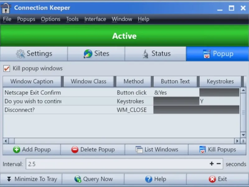Sort by Window Caption column header

tap(32, 81)
